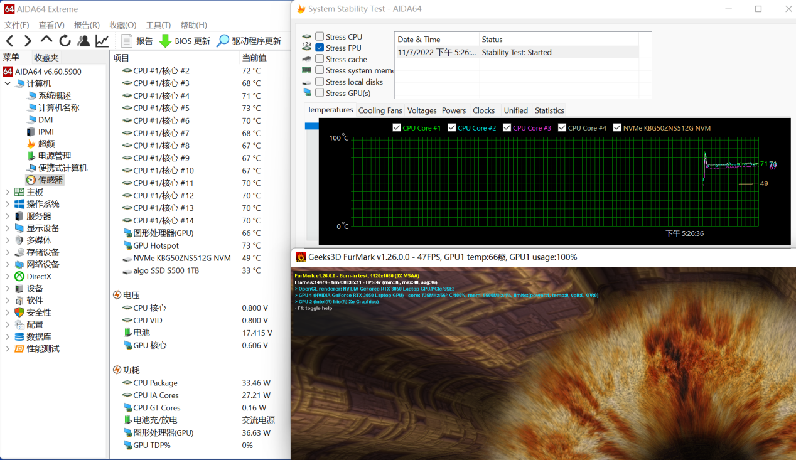Uncheck the Stress FPU checkbox
The image size is (796, 460).
click(x=320, y=48)
